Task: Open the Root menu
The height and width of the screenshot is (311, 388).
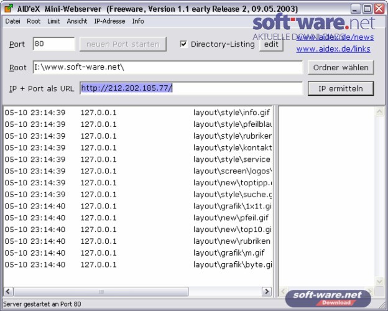Action: 34,21
